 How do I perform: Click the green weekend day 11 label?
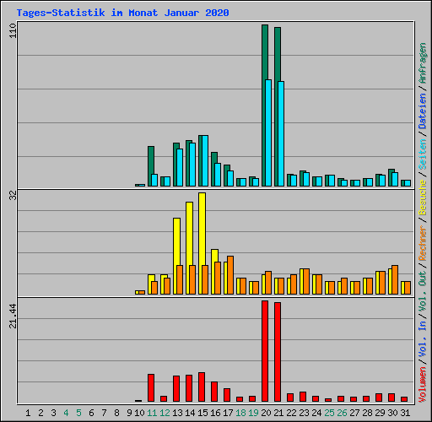click(x=152, y=413)
